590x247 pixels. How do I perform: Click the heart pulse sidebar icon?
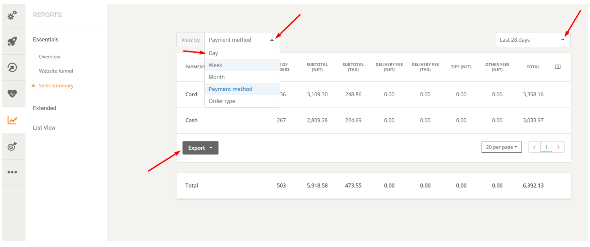[x=12, y=93]
